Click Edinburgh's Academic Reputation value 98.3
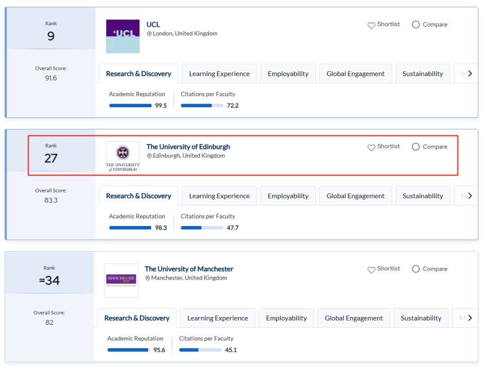486x367 pixels. (x=161, y=228)
